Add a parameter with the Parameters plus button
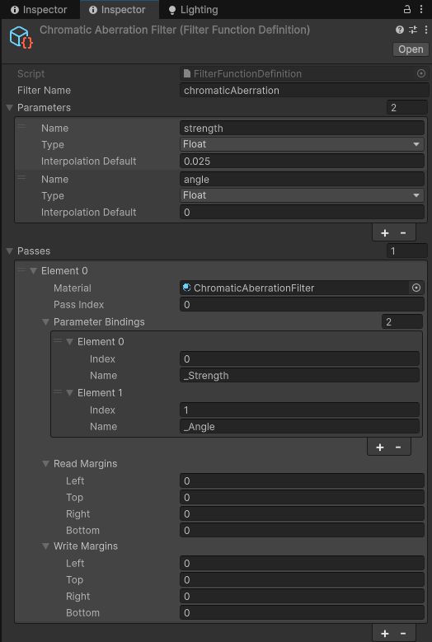This screenshot has height=642, width=432. pos(384,233)
